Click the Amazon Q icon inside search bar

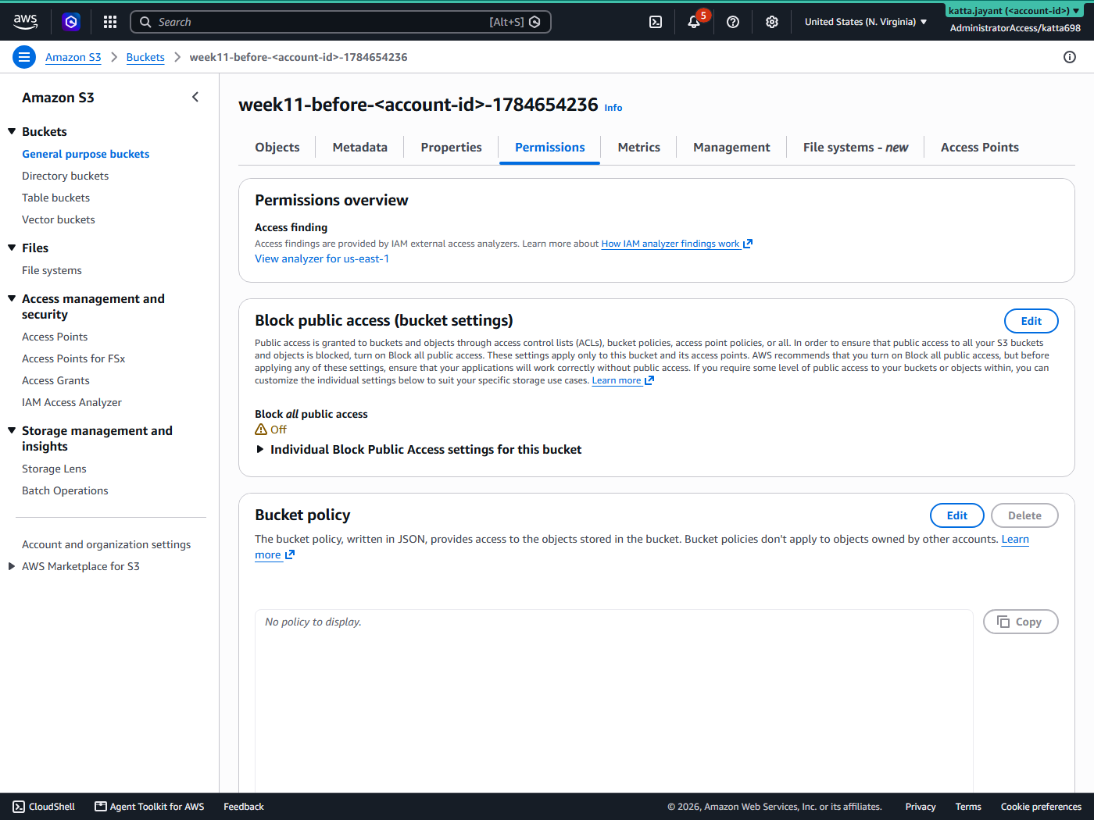(x=534, y=22)
